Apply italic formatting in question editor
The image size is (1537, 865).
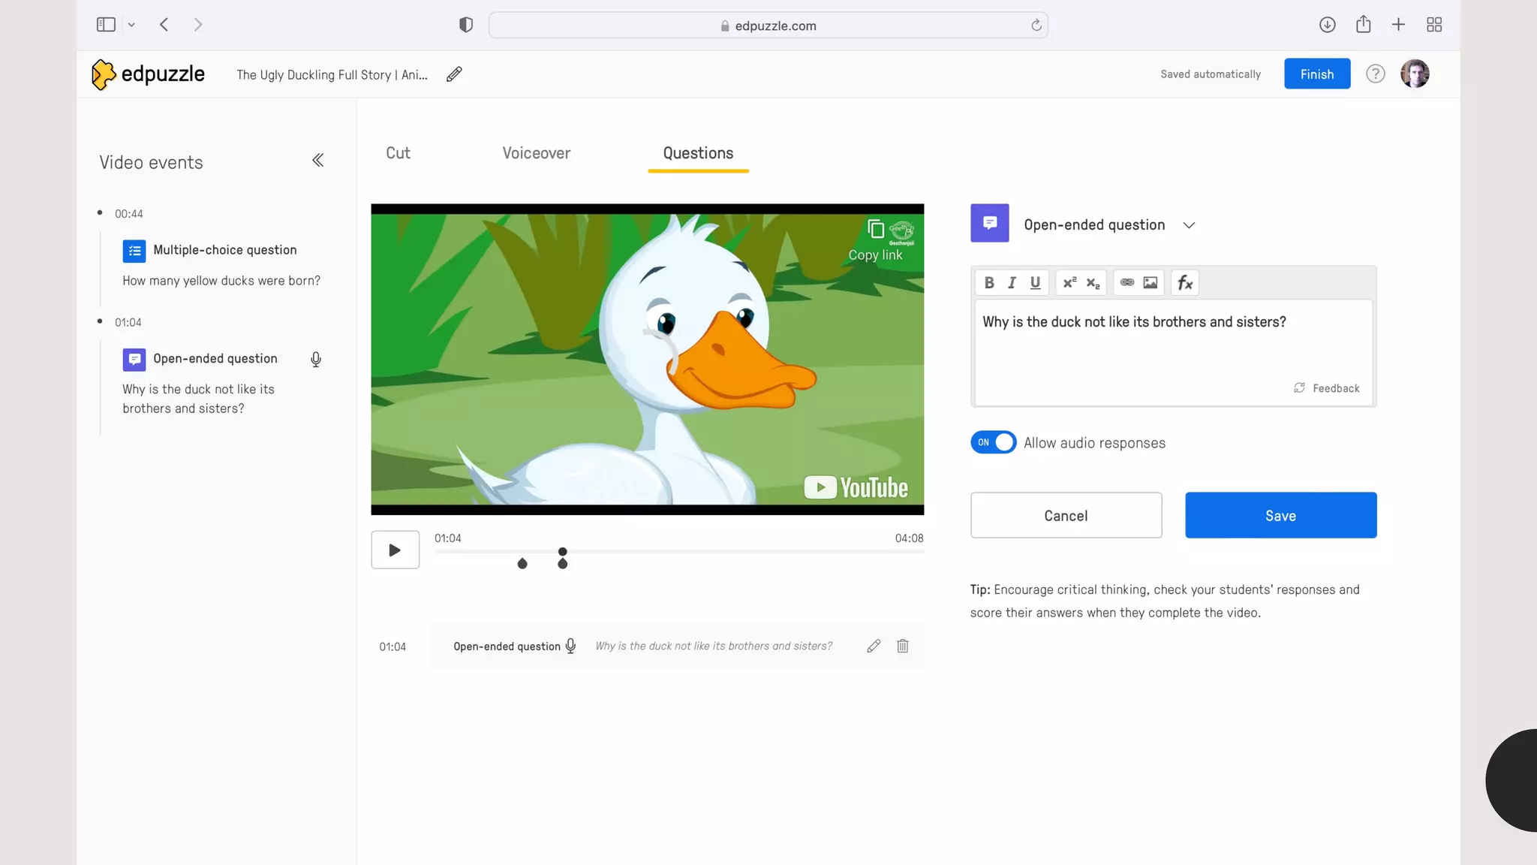(1012, 283)
